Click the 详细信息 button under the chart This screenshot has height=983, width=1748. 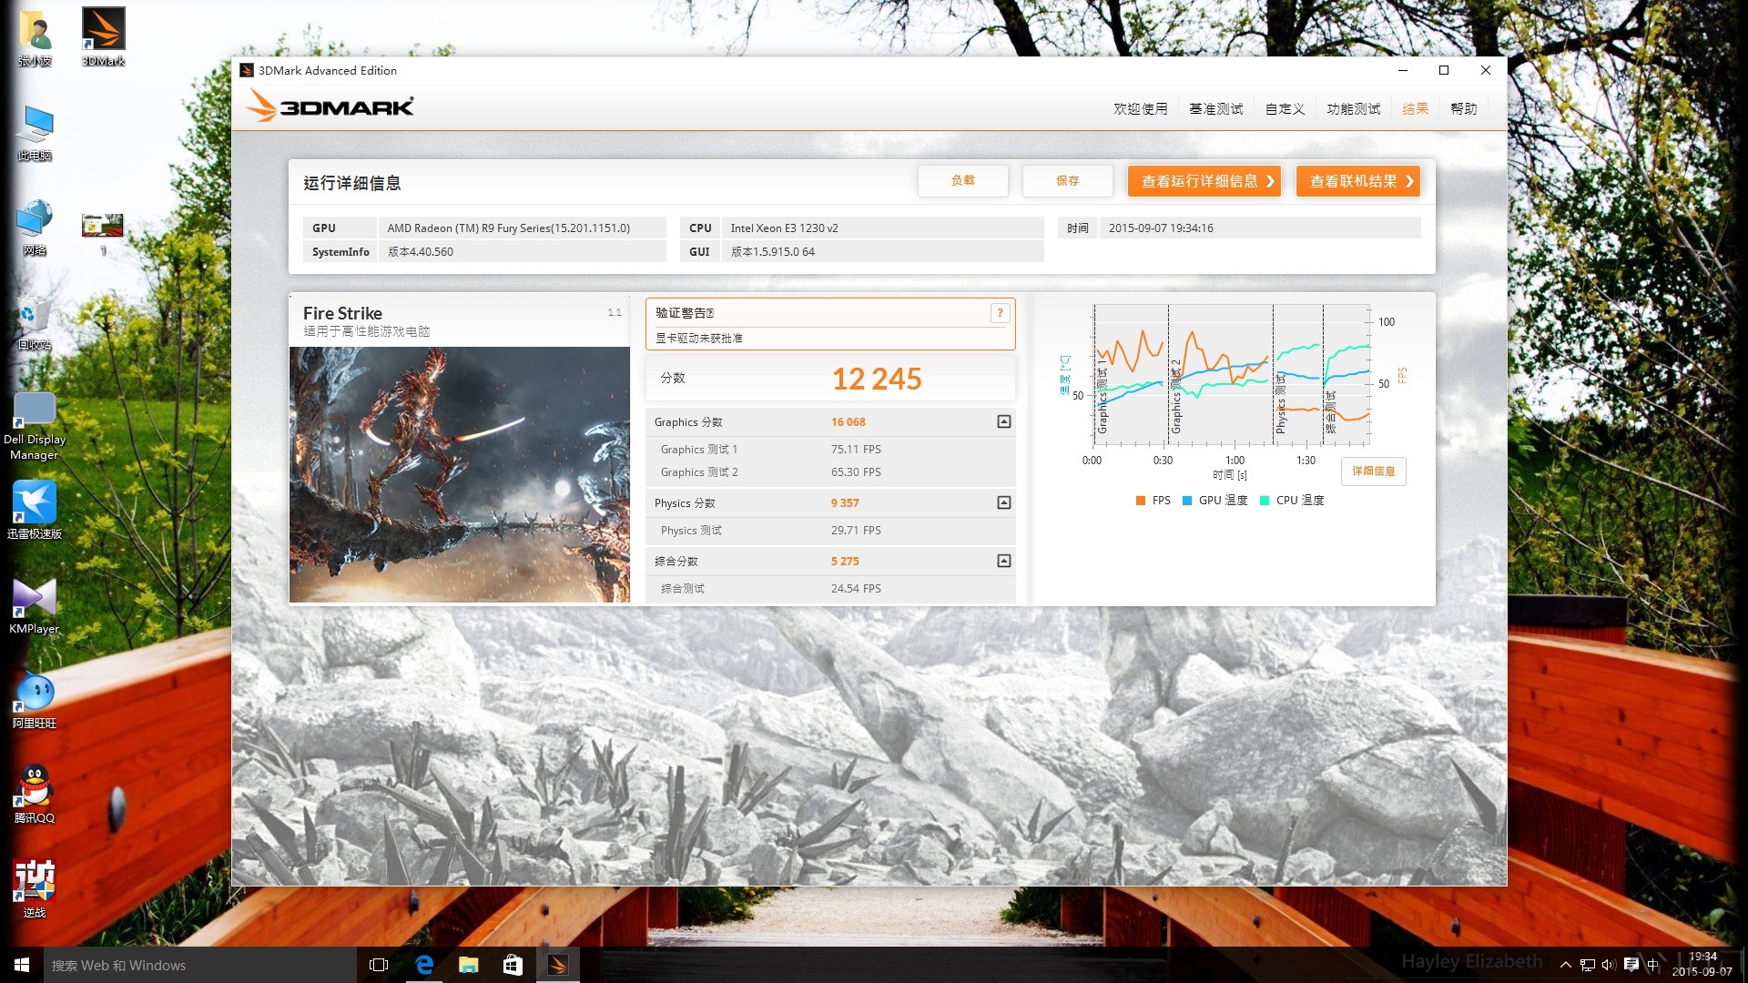coord(1373,471)
